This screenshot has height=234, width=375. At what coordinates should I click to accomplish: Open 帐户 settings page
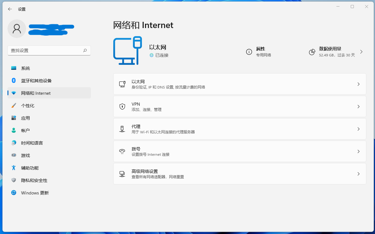(49, 131)
